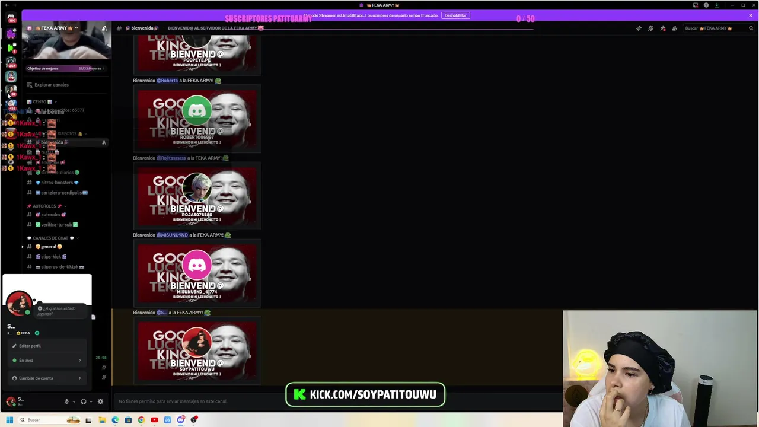This screenshot has width=759, height=427.
Task: Click the @Rojitasssss mention link
Action: coord(171,158)
